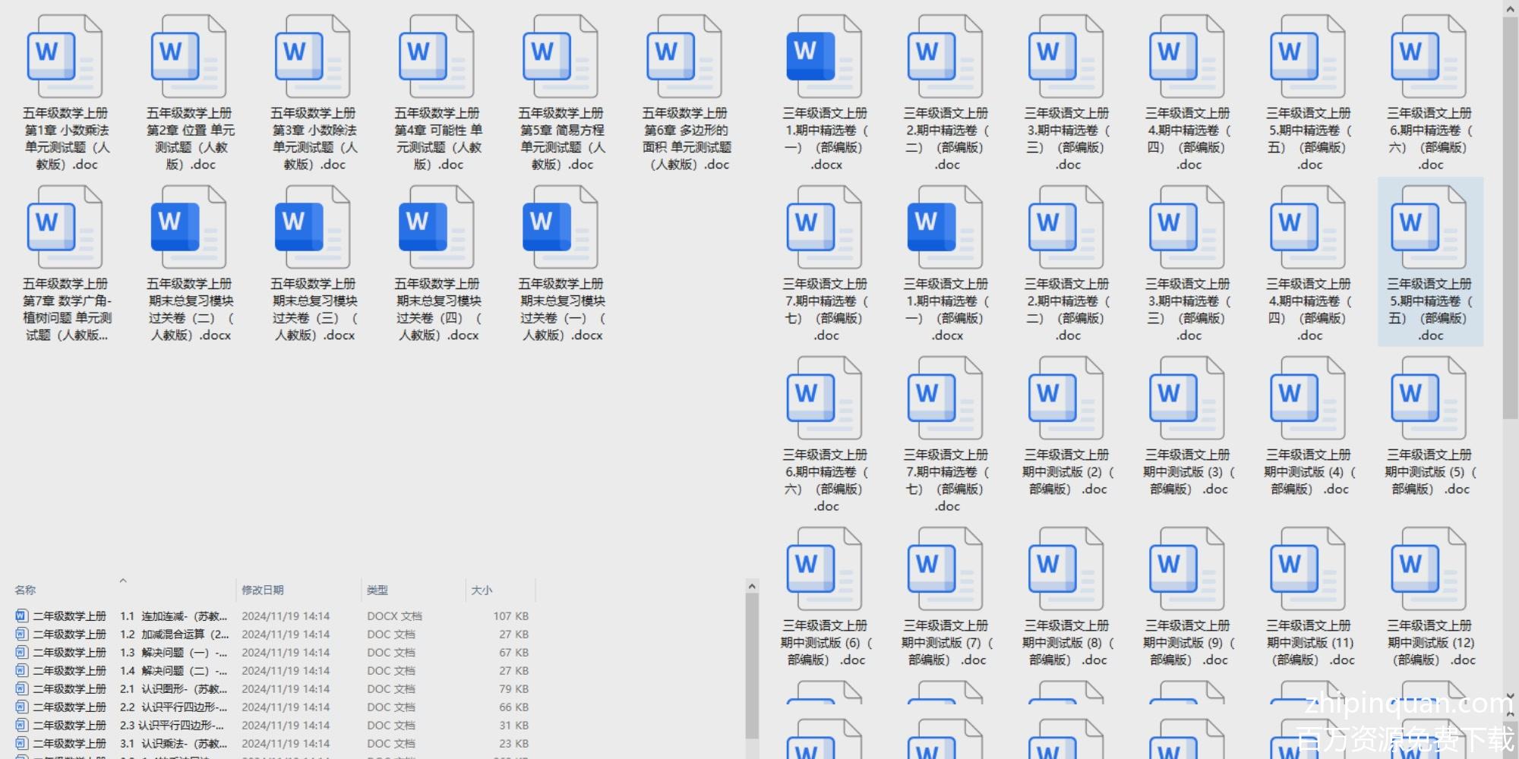Open 五年级数学上册 期末总复习模块过关卷（三）docx
1519x759 pixels.
point(312,229)
